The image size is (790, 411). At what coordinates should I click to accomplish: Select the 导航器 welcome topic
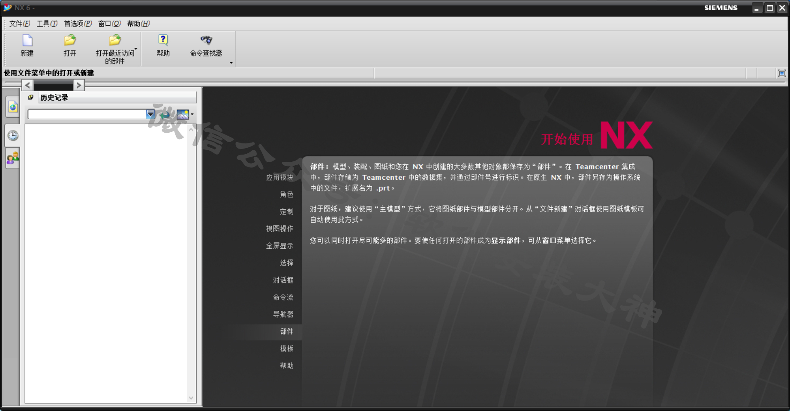pos(283,314)
